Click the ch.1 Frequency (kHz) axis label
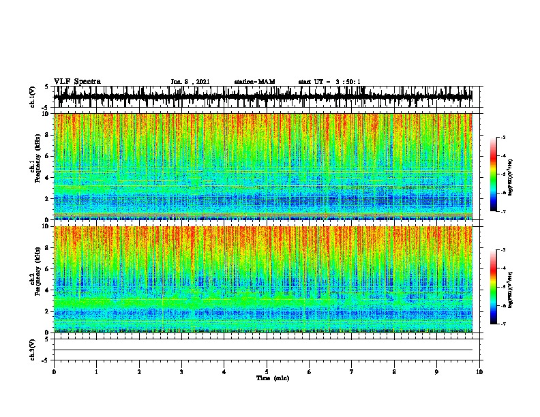The image size is (540, 417). click(x=35, y=158)
